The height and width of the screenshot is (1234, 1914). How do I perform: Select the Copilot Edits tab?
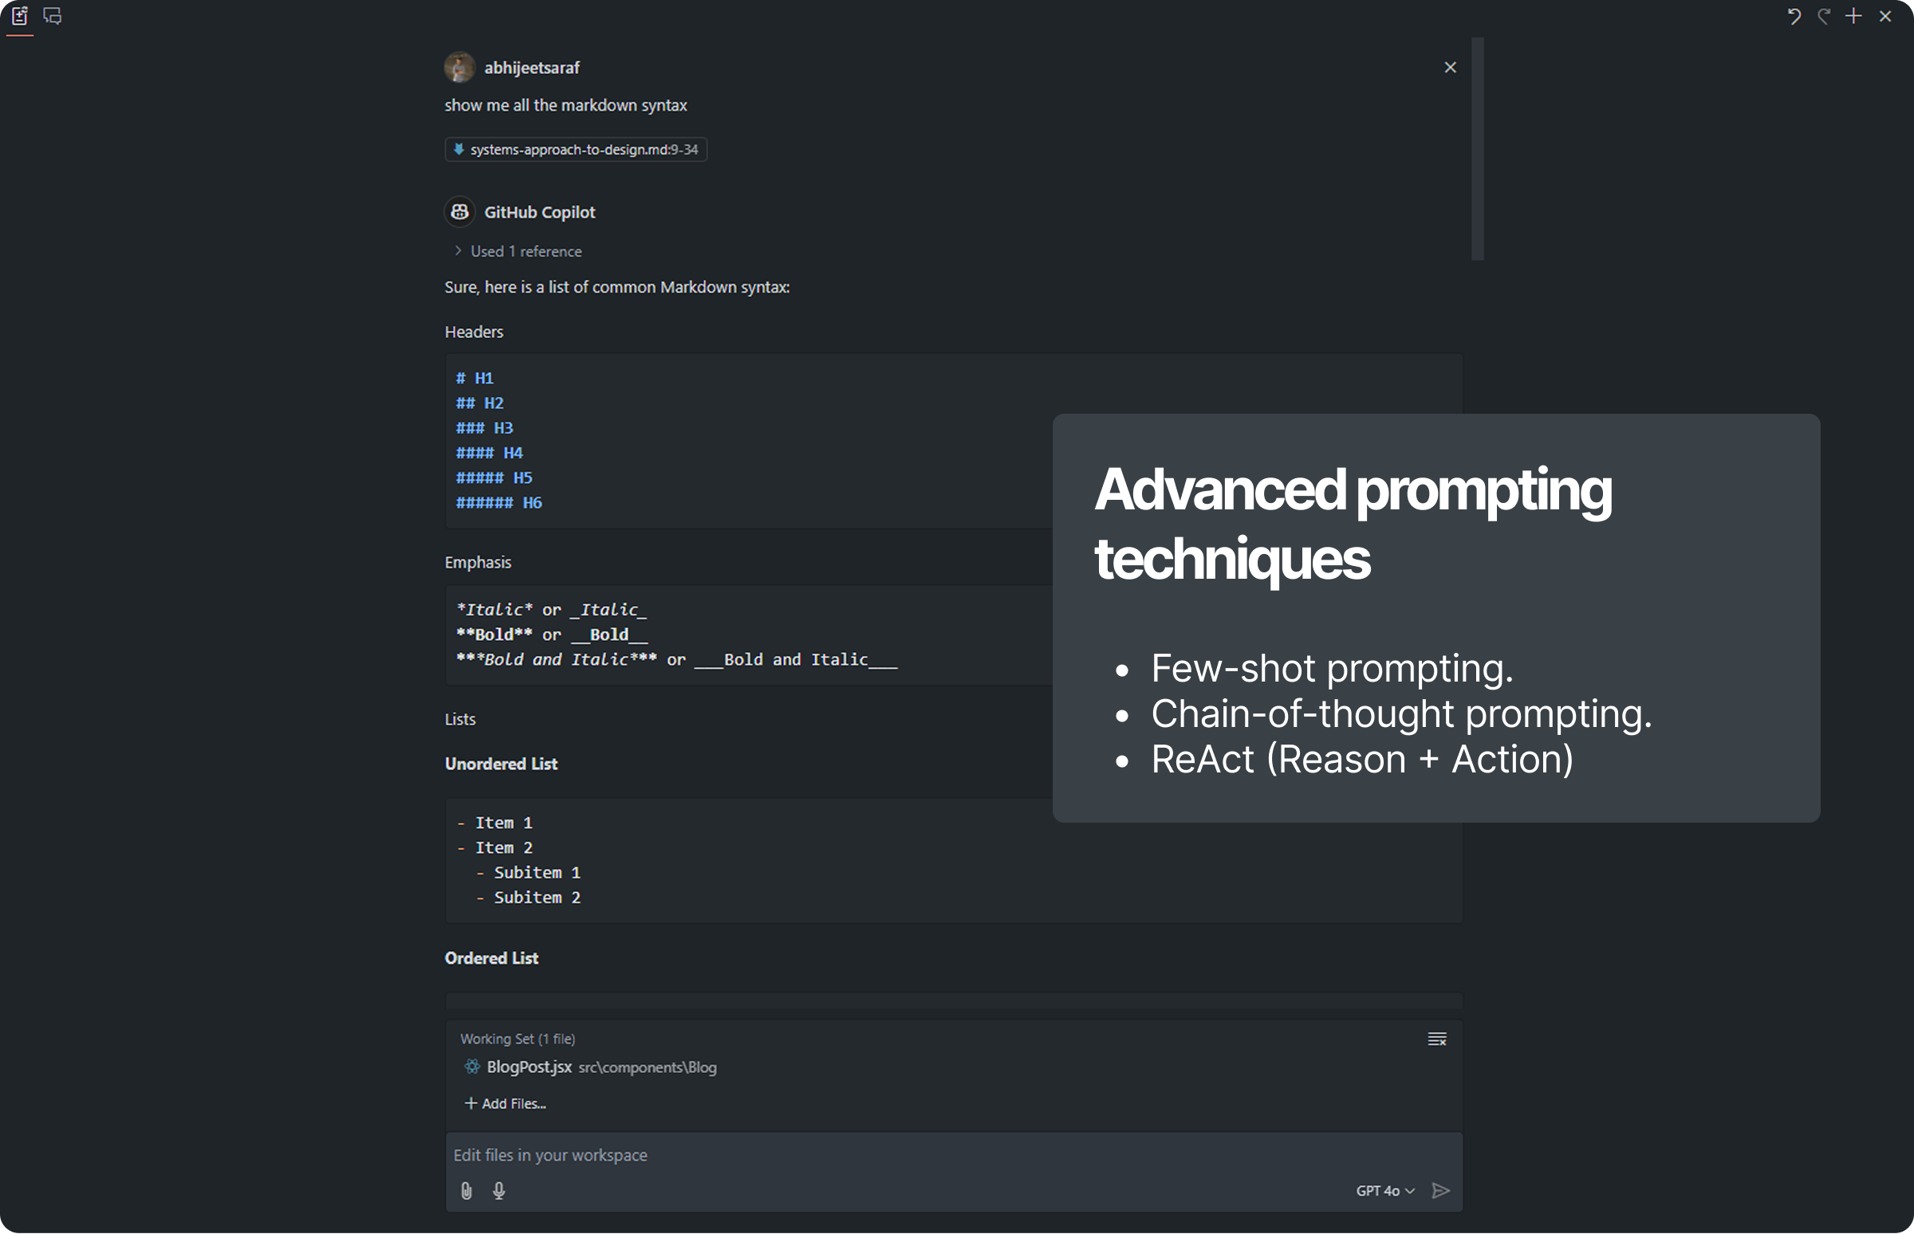point(20,15)
